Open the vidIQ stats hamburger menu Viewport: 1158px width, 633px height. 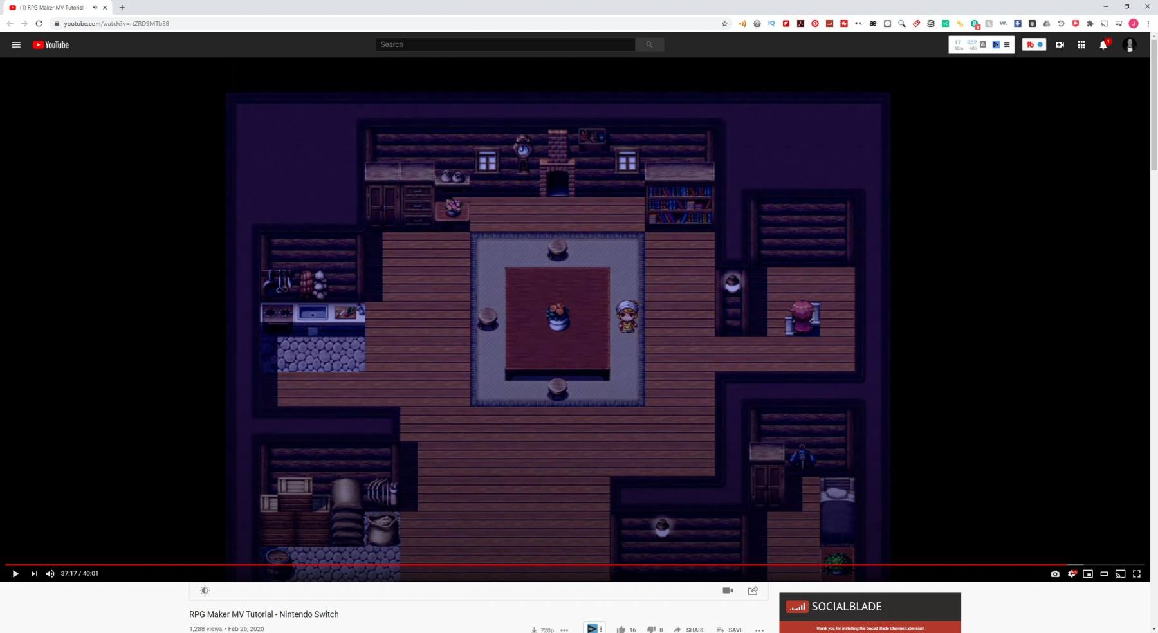pyautogui.click(x=1007, y=44)
